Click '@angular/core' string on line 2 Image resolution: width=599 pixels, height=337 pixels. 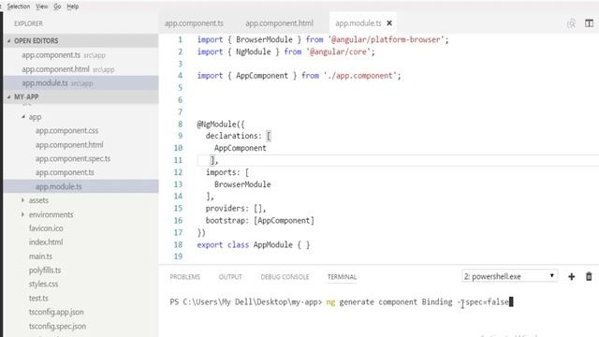[x=338, y=51]
